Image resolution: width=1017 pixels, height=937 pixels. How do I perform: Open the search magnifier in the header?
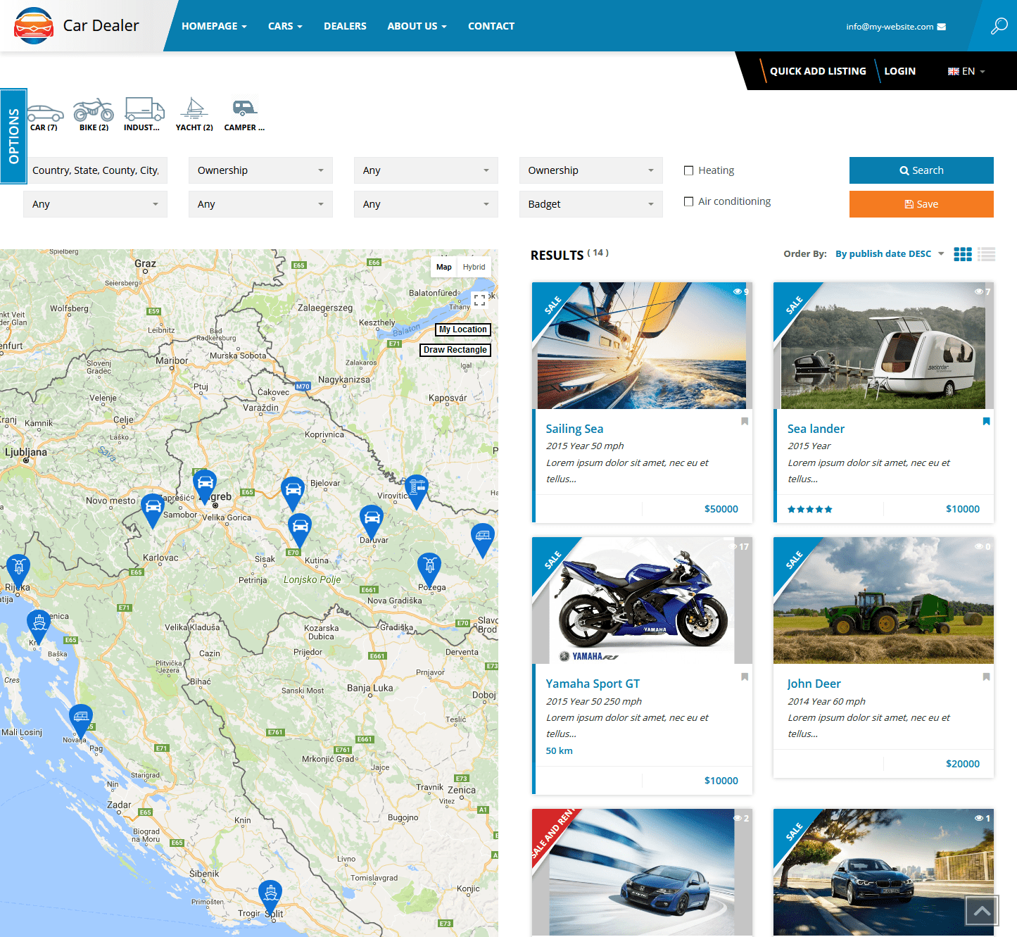[999, 25]
